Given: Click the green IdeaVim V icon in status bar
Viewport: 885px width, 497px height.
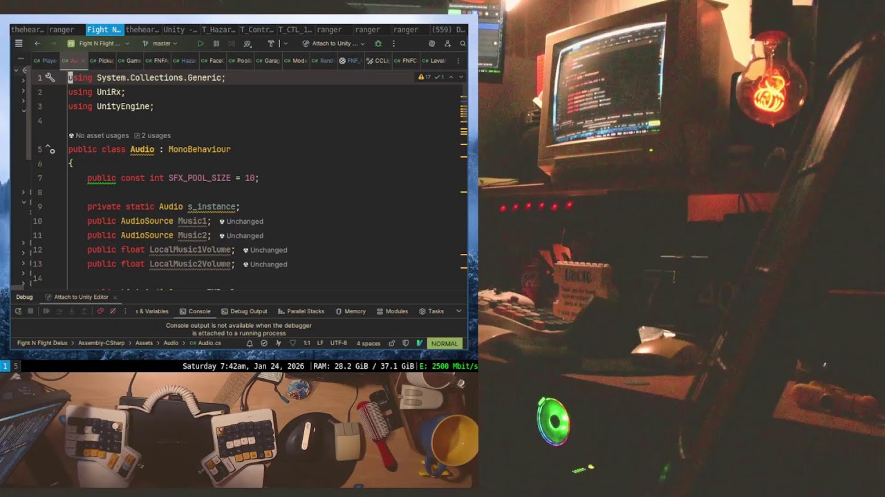Looking at the screenshot, I should [x=419, y=343].
